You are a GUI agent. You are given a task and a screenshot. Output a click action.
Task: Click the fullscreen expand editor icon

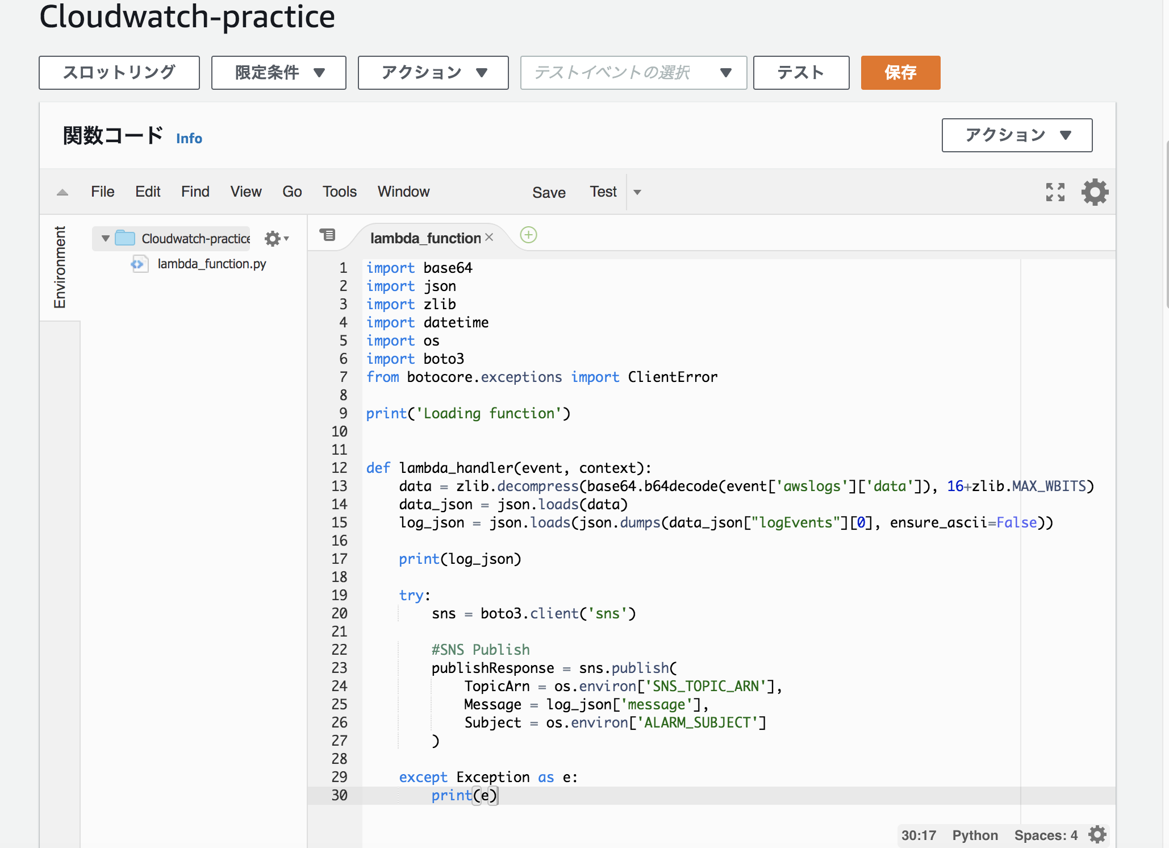click(x=1055, y=192)
